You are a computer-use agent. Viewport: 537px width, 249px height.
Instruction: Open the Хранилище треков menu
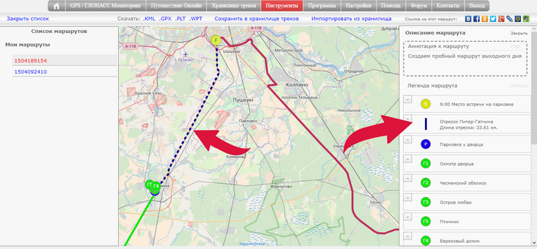[234, 6]
